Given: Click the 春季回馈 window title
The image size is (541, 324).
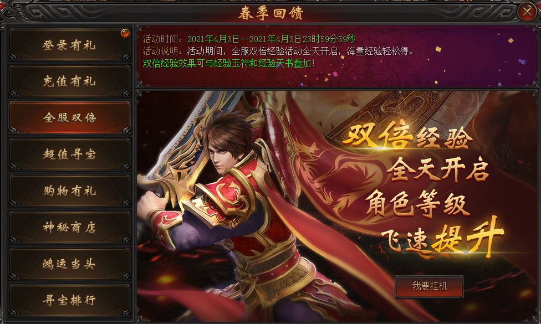Looking at the screenshot, I should click(271, 13).
